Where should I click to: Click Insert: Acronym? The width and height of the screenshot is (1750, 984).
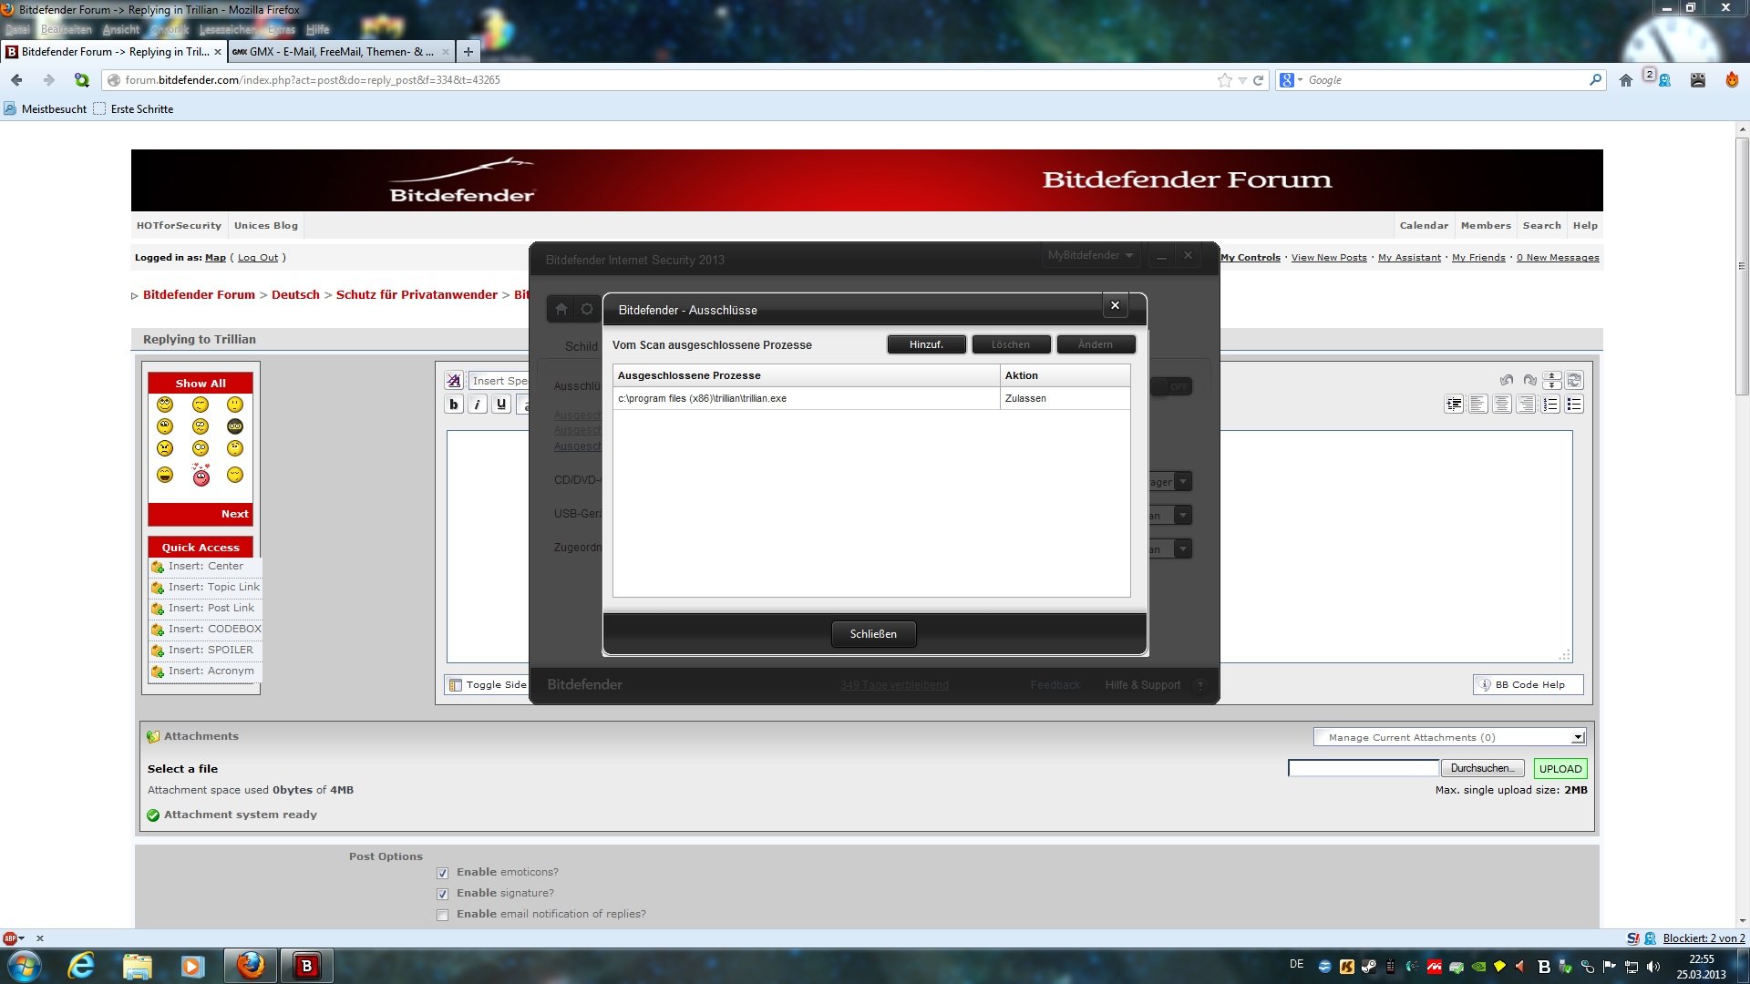tap(205, 671)
